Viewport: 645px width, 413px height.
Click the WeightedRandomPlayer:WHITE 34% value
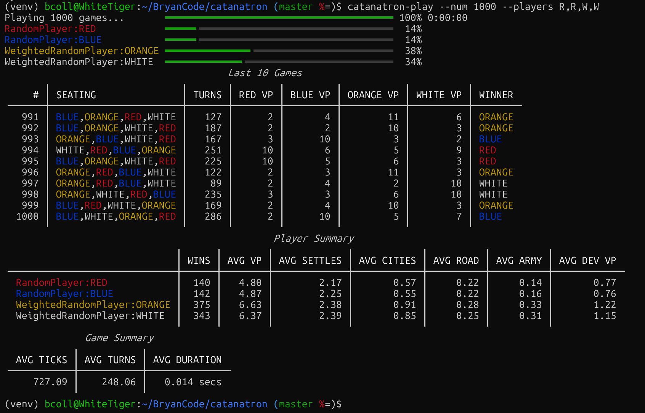coord(413,62)
